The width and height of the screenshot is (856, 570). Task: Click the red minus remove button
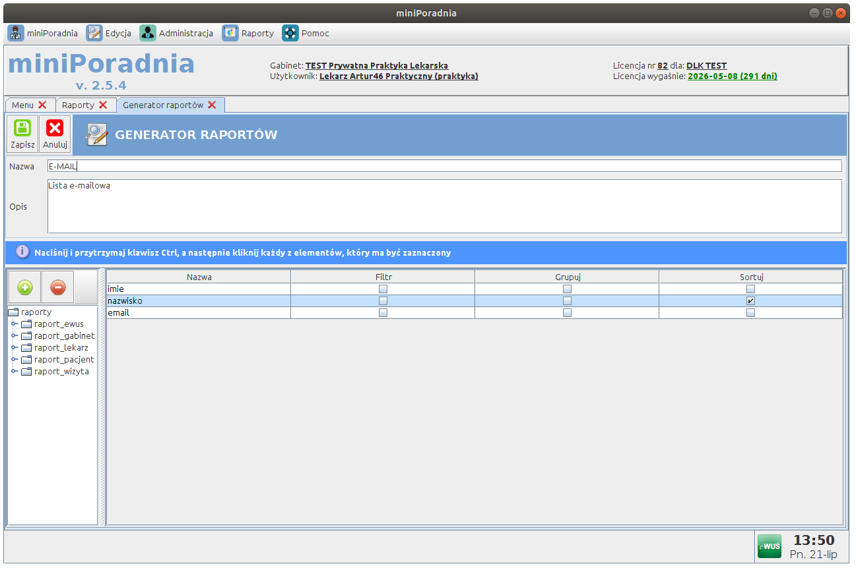coord(58,287)
